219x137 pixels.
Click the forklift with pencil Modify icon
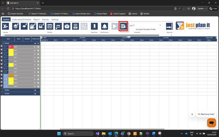point(41,26)
